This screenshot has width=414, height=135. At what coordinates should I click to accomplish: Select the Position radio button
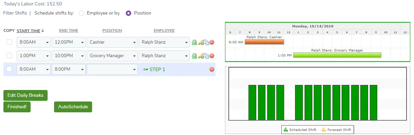click(x=128, y=13)
